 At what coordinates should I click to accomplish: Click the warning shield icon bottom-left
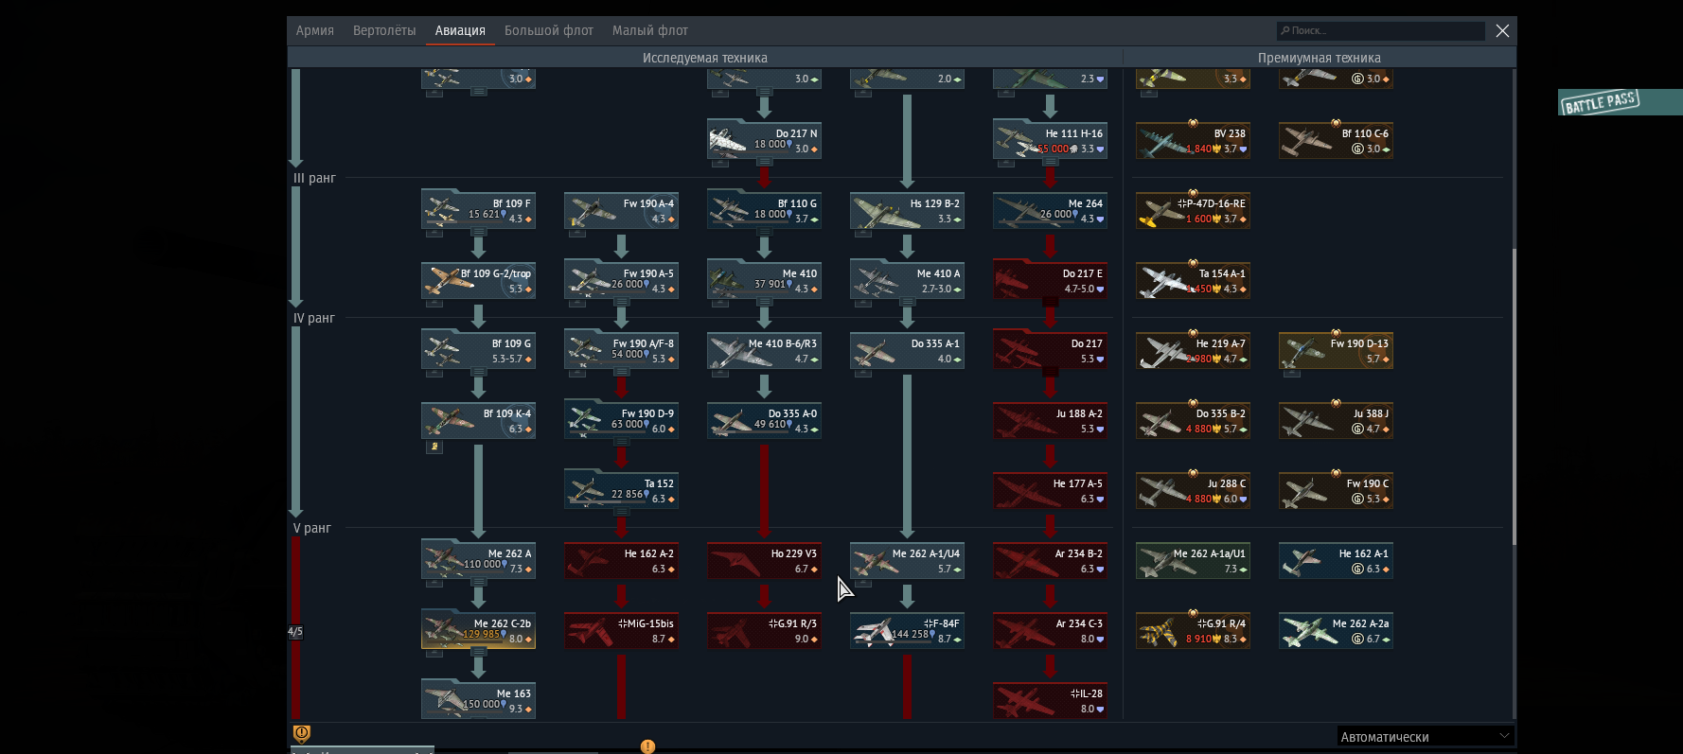coord(302,733)
